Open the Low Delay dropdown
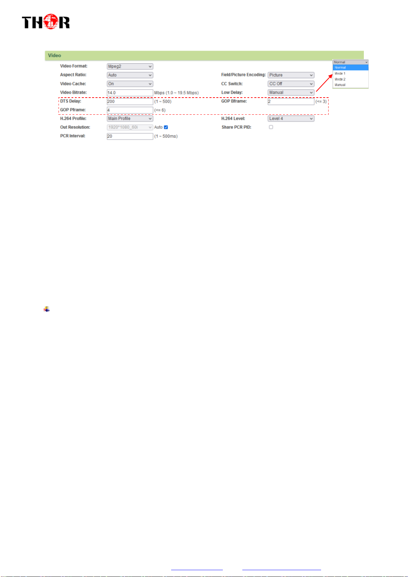The height and width of the screenshot is (577, 408). click(x=291, y=92)
